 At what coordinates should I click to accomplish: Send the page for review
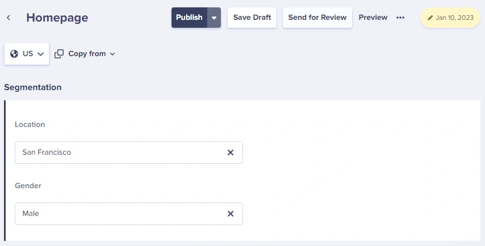point(317,18)
